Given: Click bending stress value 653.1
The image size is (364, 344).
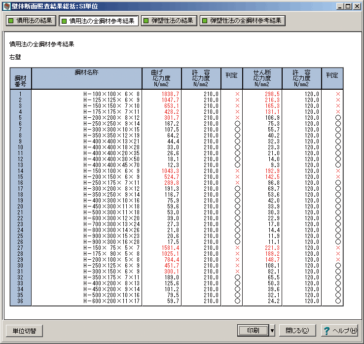Looking at the screenshot, I should pos(172,106).
